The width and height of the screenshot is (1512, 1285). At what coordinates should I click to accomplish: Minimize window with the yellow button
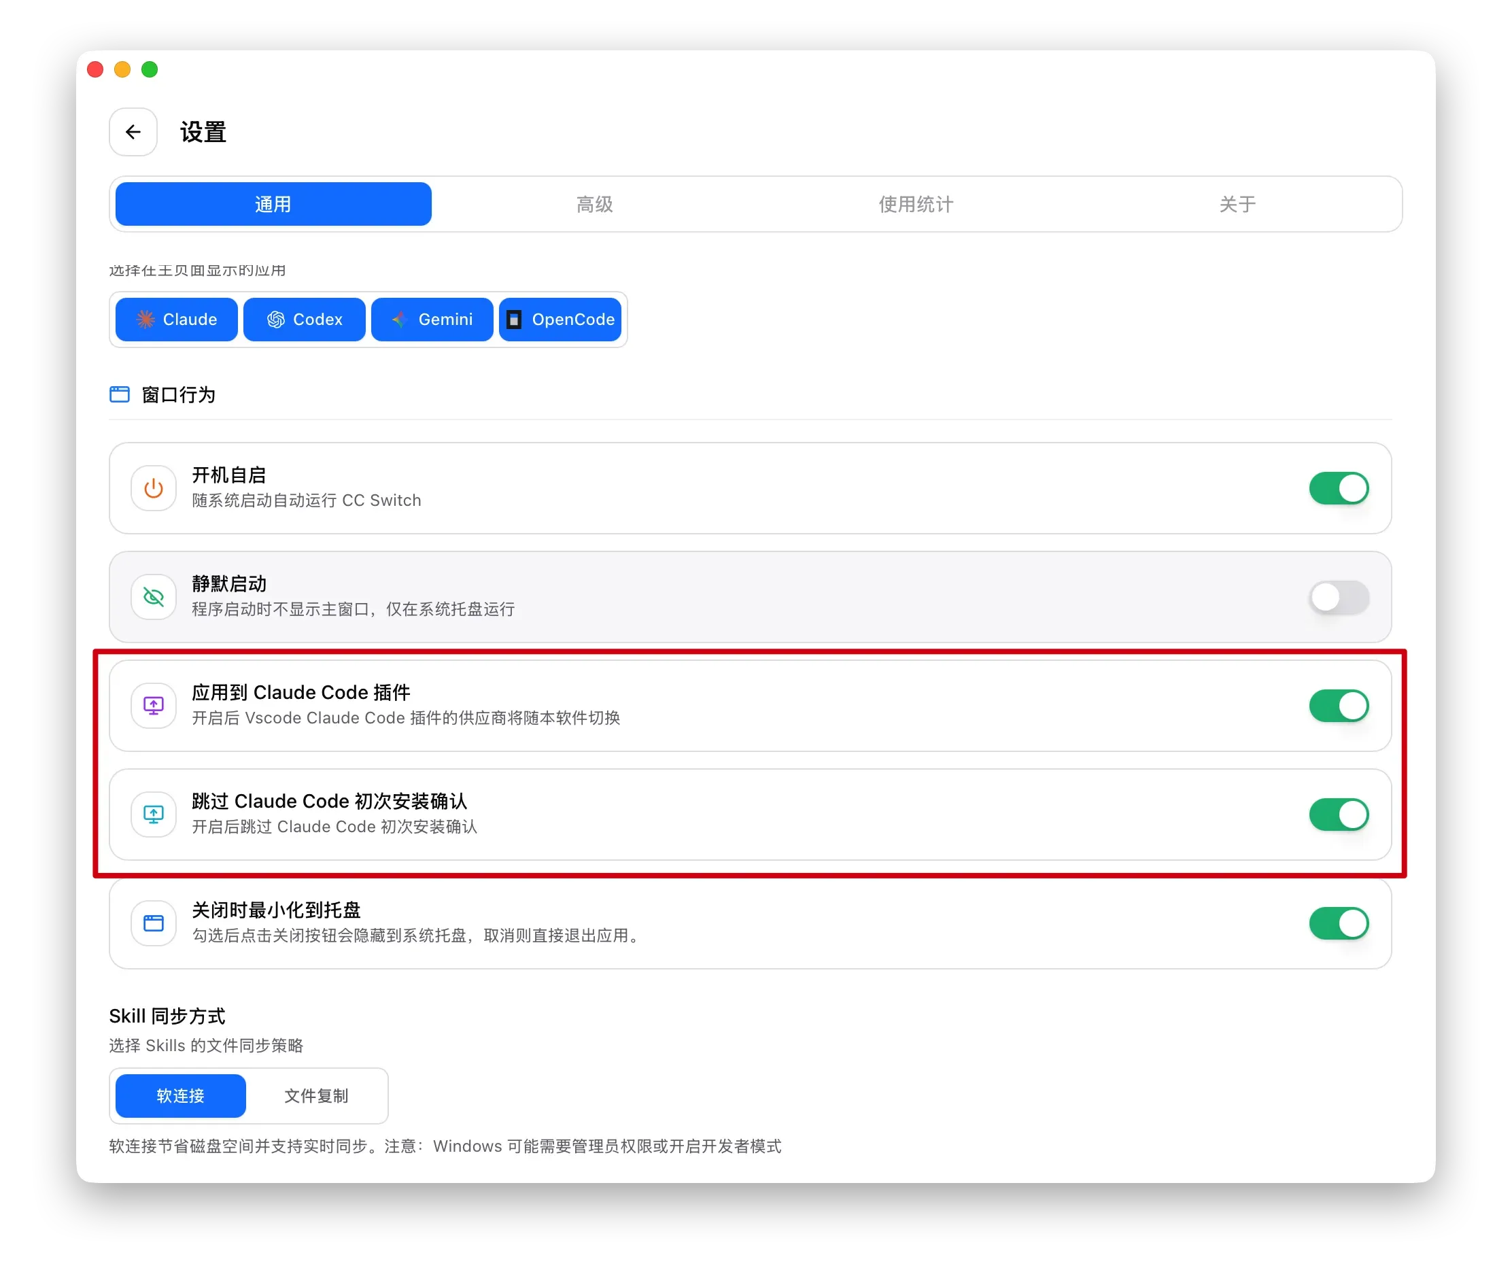point(122,69)
